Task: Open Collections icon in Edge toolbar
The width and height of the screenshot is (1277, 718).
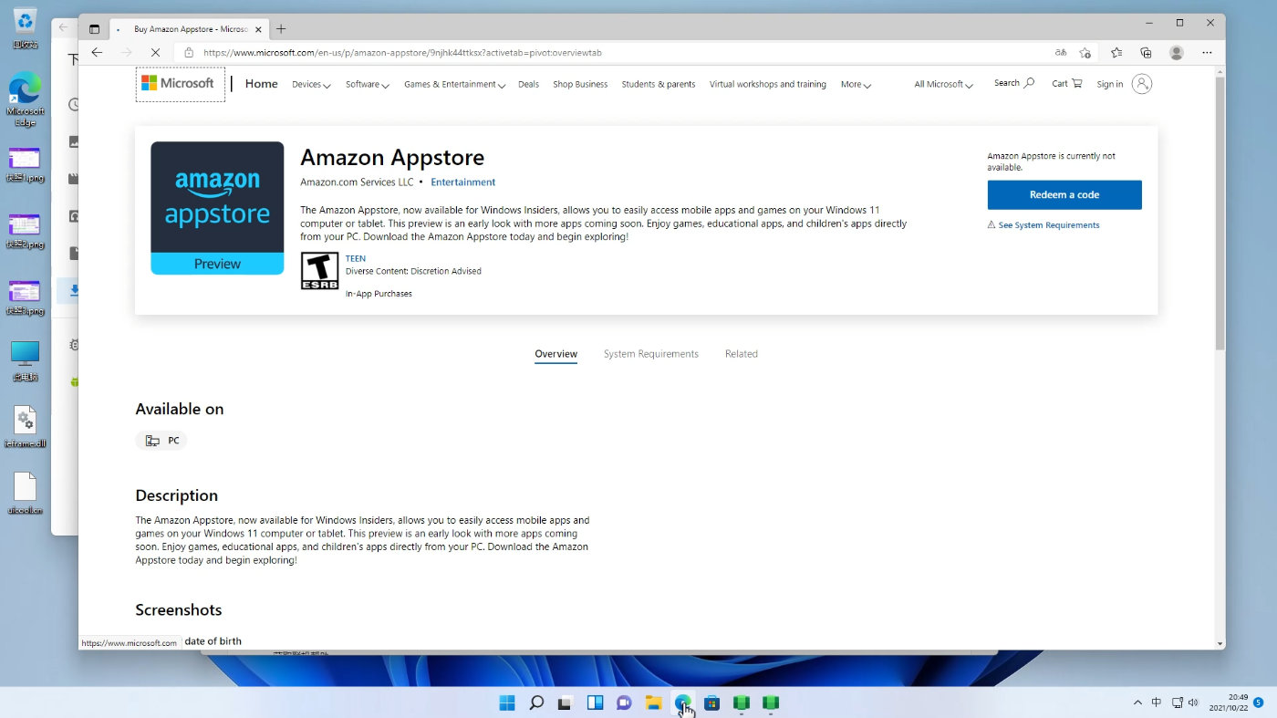Action: point(1146,53)
